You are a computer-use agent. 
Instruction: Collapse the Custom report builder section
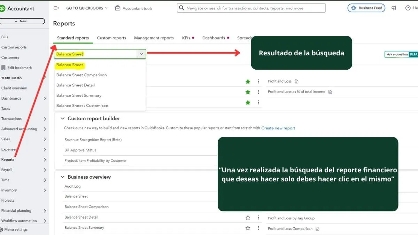point(62,118)
